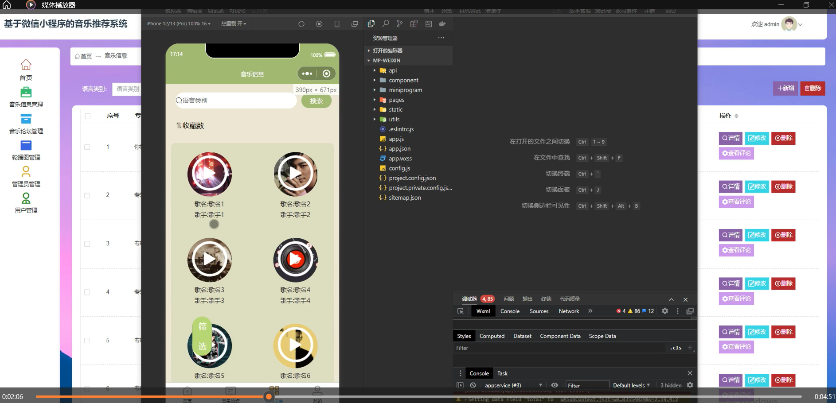836x403 pixels.
Task: Open the 热重载 开 dropdown
Action: 234,23
